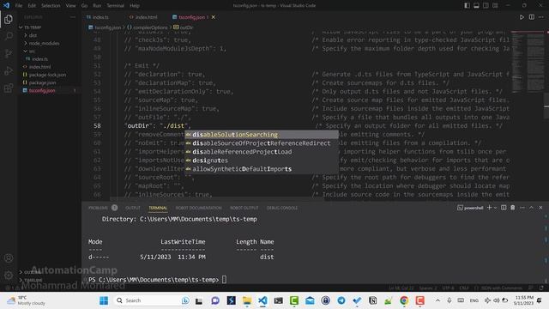Open the Robot Output panel tab

[244, 208]
